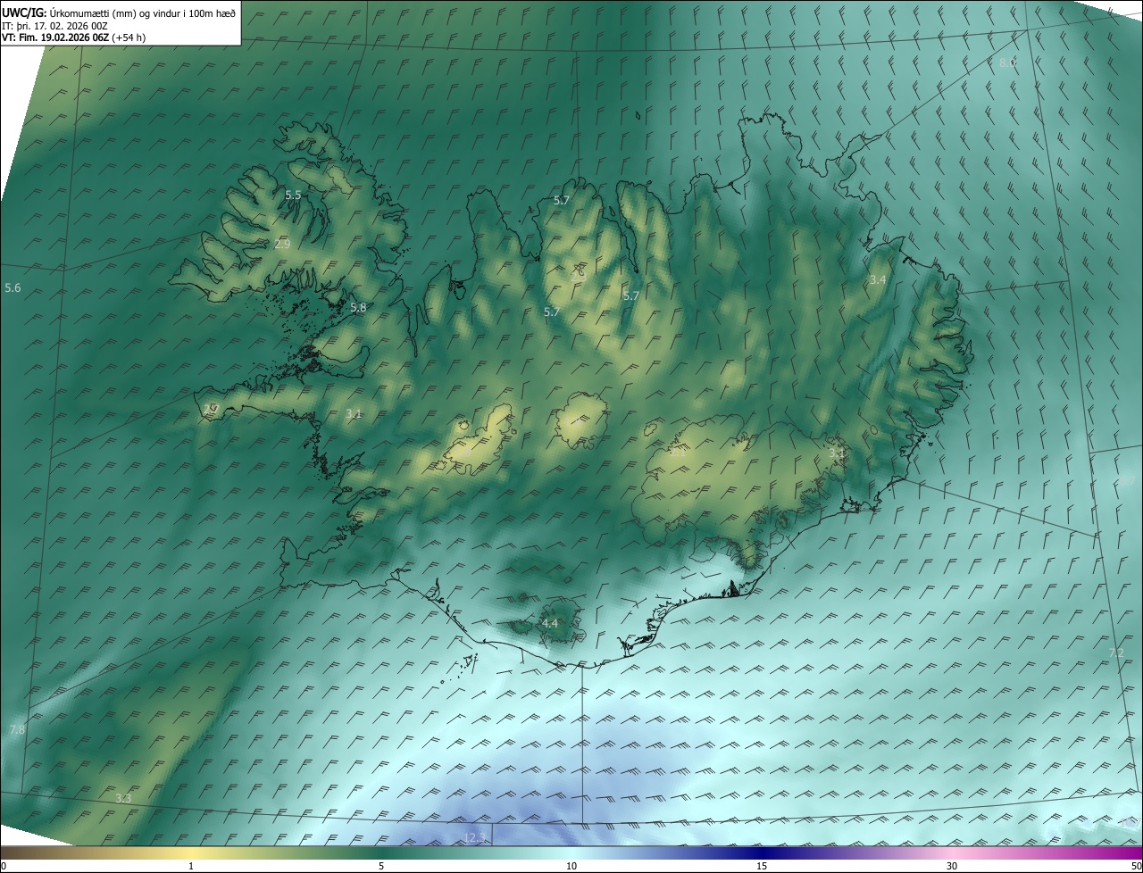The image size is (1143, 873).
Task: Click the 10 tick on the color scale
Action: [x=571, y=866]
